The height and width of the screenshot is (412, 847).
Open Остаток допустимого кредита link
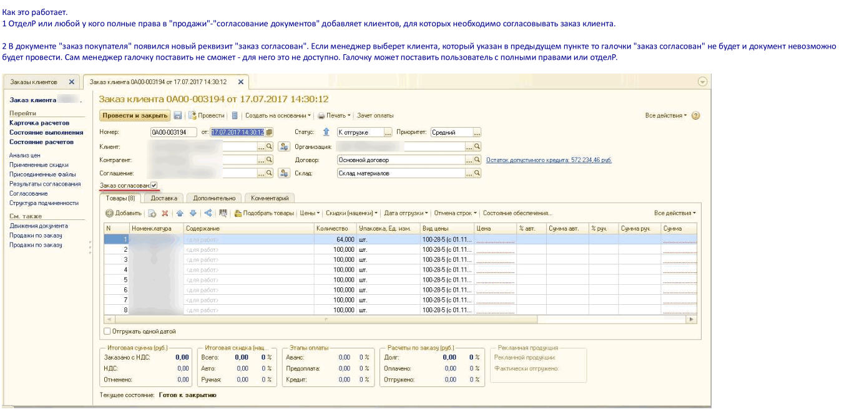(x=549, y=160)
